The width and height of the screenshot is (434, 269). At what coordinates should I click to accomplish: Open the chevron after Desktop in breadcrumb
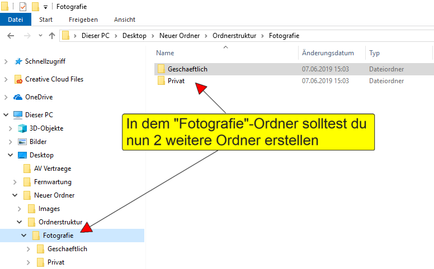click(x=153, y=36)
